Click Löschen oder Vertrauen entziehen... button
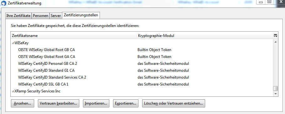The image size is (285, 114). [174, 103]
